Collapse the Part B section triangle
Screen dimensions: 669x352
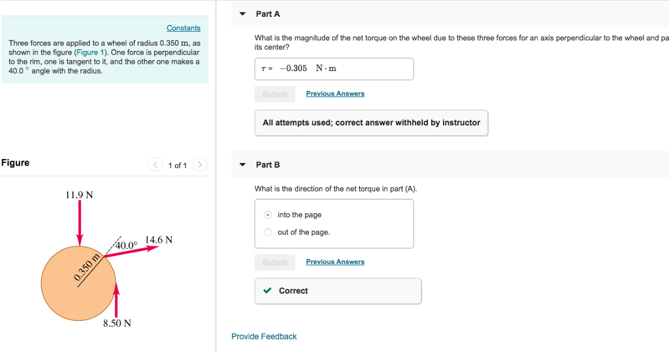click(x=243, y=165)
